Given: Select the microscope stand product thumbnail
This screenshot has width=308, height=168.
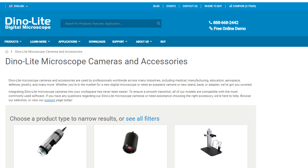Looking at the screenshot, I should pos(211,142).
